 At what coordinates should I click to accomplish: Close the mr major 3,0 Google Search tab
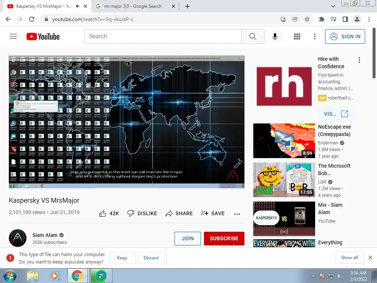coord(173,6)
